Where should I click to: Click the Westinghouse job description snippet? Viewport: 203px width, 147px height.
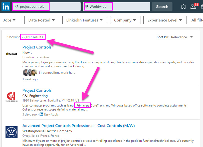(108, 142)
